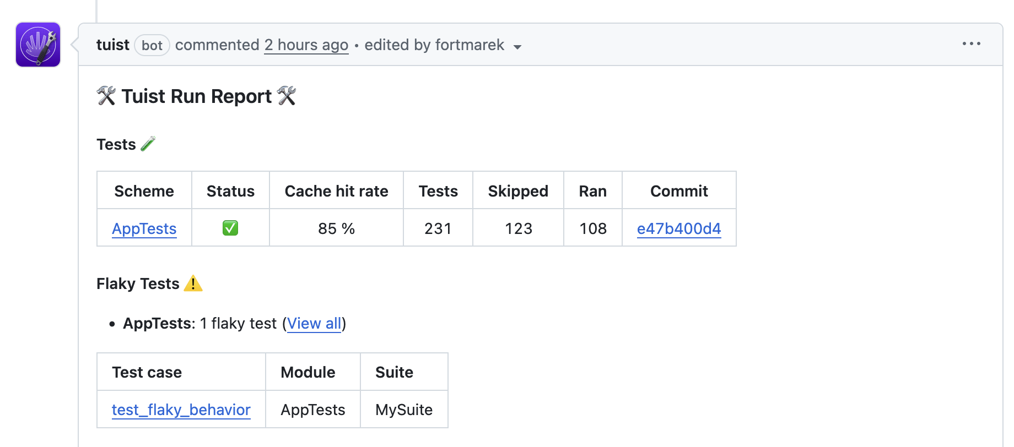Click the hammer-and-wrench emoji after the report title
The width and height of the screenshot is (1014, 447).
pyautogui.click(x=287, y=96)
